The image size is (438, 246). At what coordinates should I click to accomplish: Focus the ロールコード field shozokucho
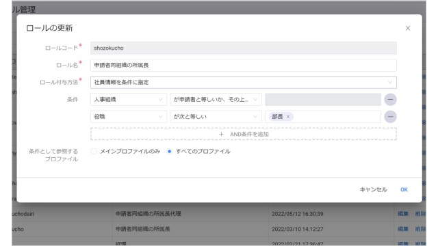(244, 48)
